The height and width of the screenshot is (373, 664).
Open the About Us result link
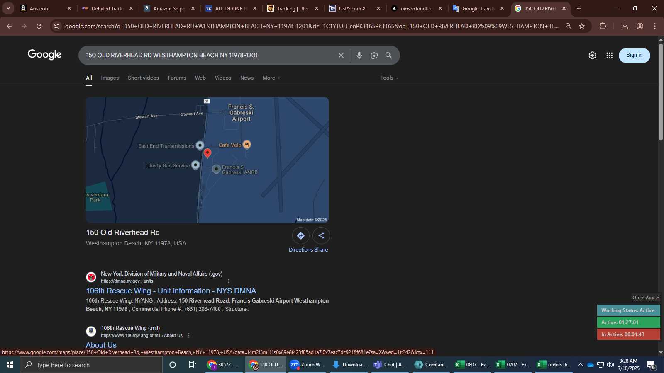[x=101, y=345]
